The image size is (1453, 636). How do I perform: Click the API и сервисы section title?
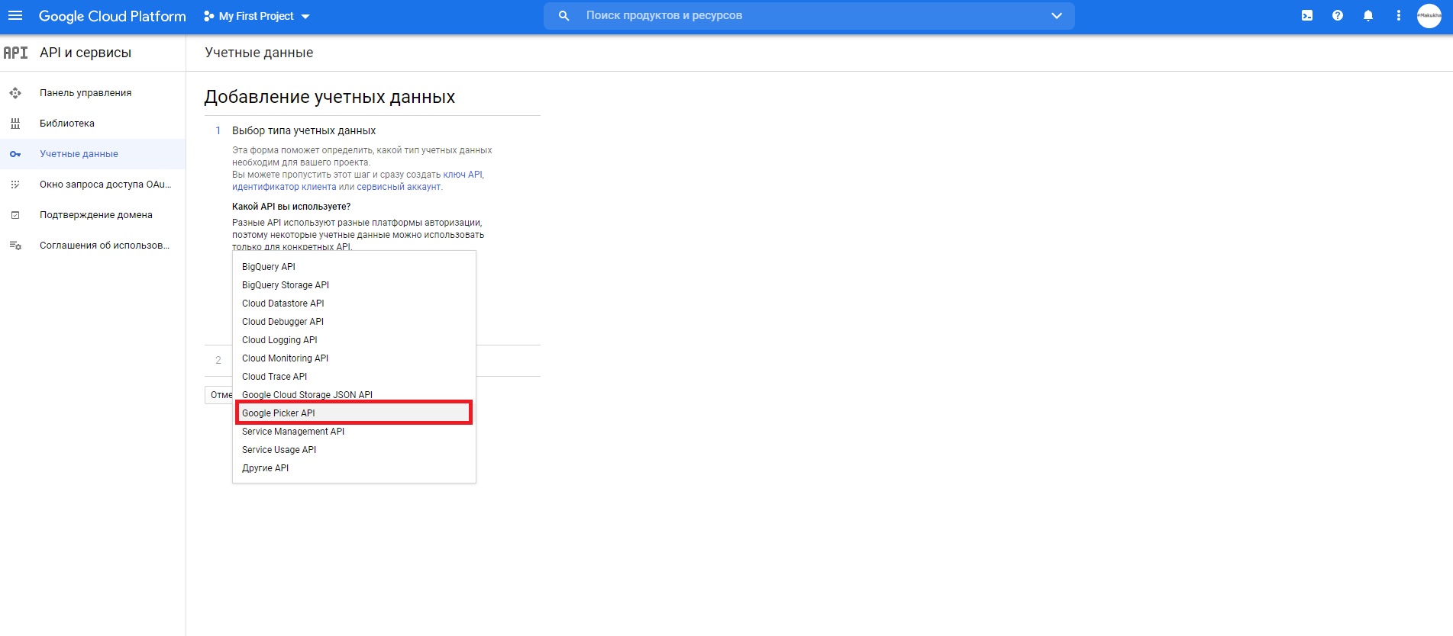86,53
